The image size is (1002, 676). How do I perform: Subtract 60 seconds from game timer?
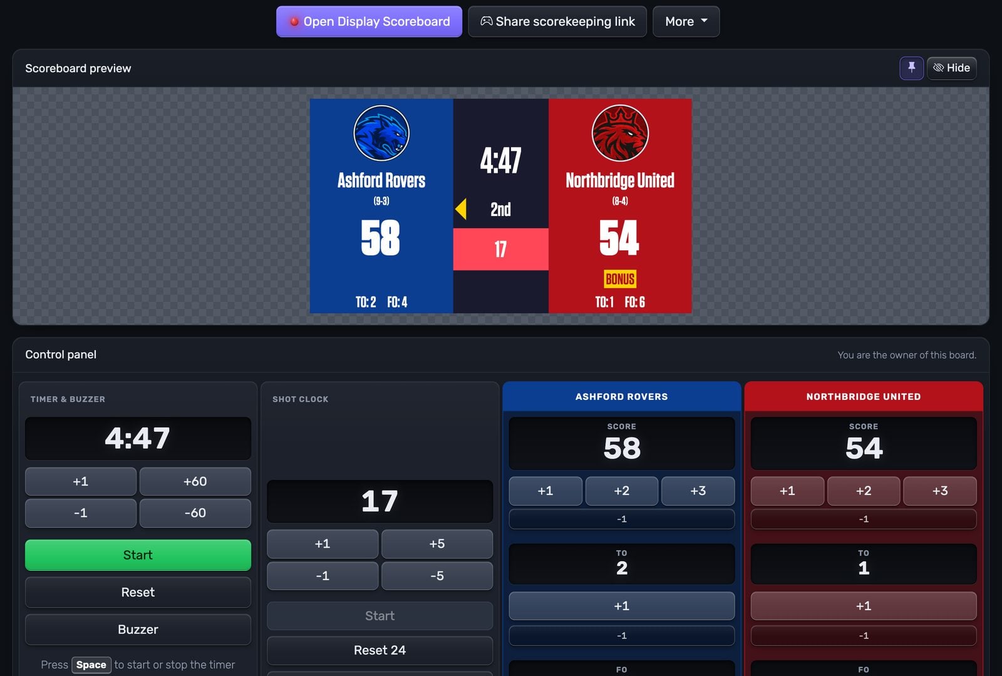tap(195, 513)
